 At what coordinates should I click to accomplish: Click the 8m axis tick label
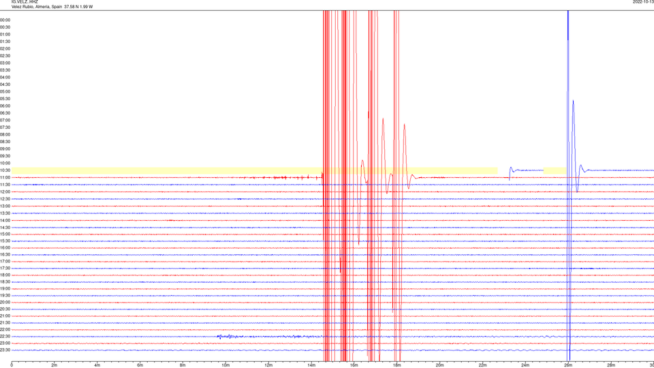pyautogui.click(x=183, y=365)
